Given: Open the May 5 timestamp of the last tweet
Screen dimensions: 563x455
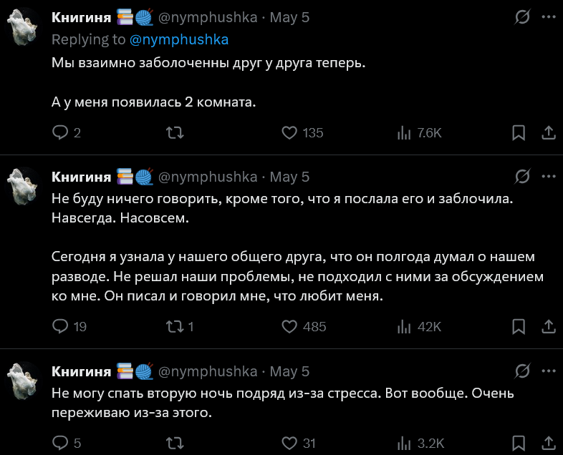Looking at the screenshot, I should pyautogui.click(x=289, y=371).
